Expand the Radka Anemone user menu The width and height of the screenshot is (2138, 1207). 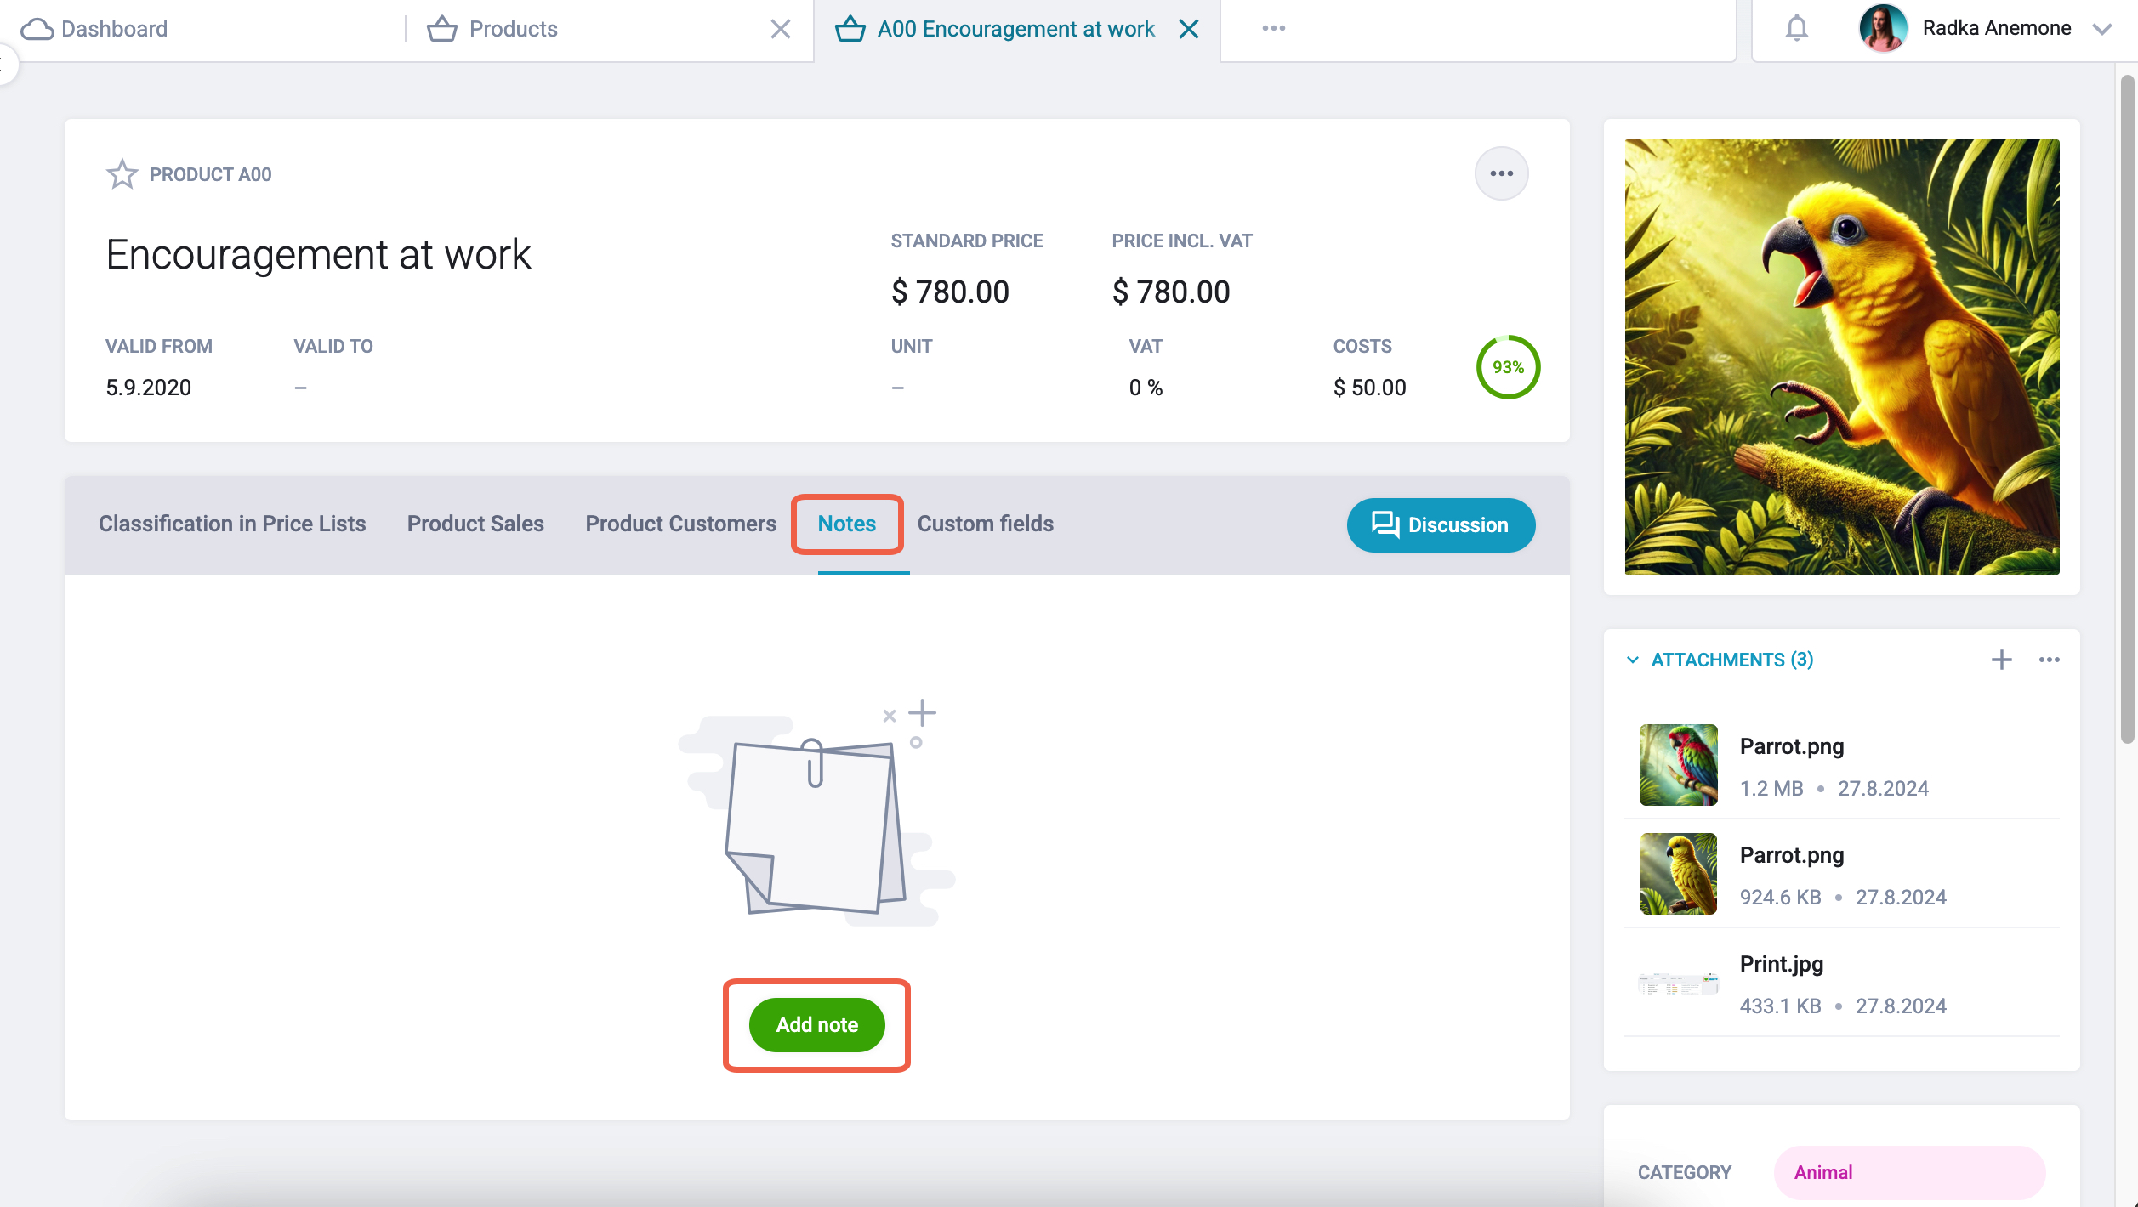(x=2102, y=29)
